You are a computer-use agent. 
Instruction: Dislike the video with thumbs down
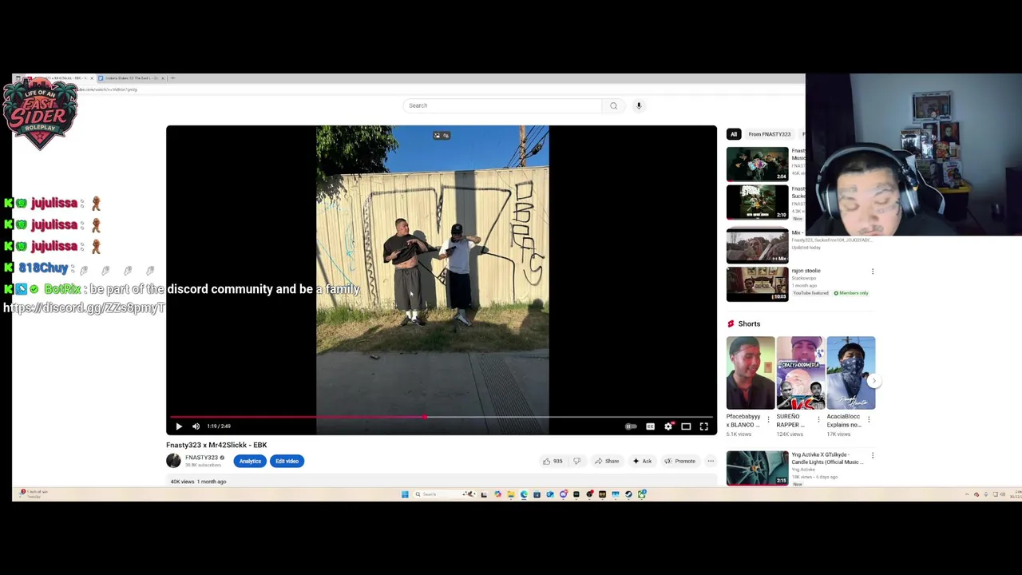pos(576,461)
